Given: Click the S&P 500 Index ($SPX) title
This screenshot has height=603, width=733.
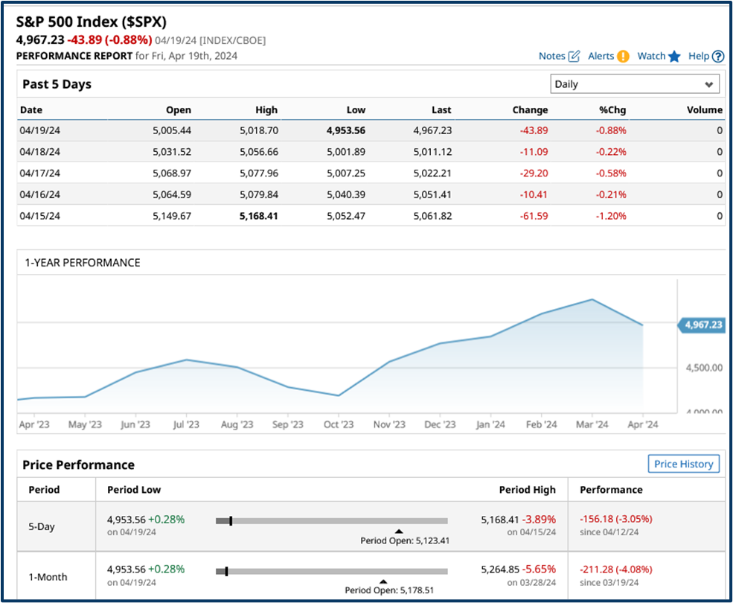Looking at the screenshot, I should tap(91, 22).
